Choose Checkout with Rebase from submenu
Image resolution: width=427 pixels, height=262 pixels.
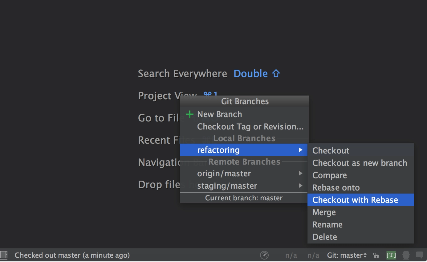pos(361,200)
